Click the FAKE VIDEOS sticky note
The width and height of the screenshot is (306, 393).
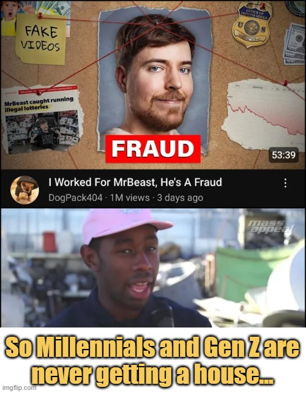click(x=41, y=39)
